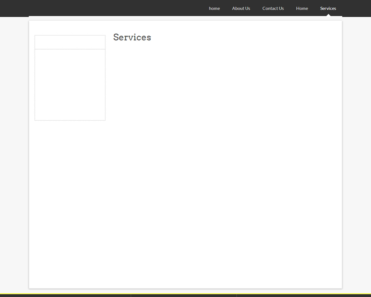Image resolution: width=371 pixels, height=297 pixels.
Task: Click the Services page heading
Action: point(132,37)
